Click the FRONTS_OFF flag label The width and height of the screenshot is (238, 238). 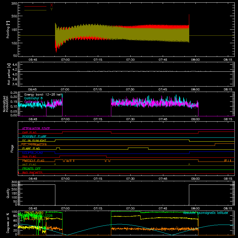(x=32, y=169)
